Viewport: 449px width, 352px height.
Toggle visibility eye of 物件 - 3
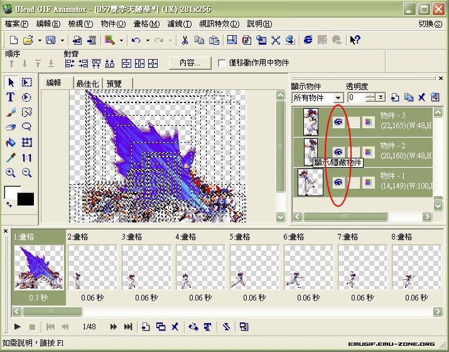click(x=338, y=123)
